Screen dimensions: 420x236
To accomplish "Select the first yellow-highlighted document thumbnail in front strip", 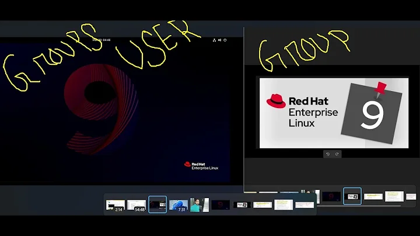I will click(262, 205).
